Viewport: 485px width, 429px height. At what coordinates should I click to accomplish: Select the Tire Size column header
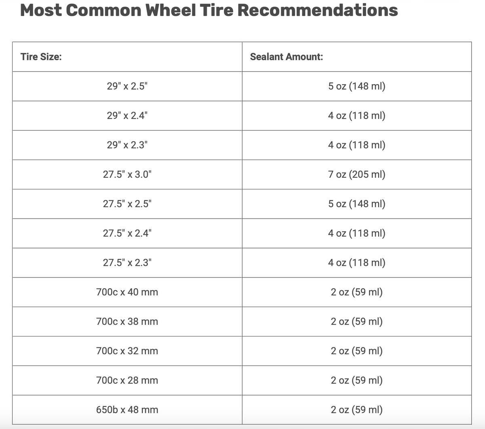tap(127, 57)
